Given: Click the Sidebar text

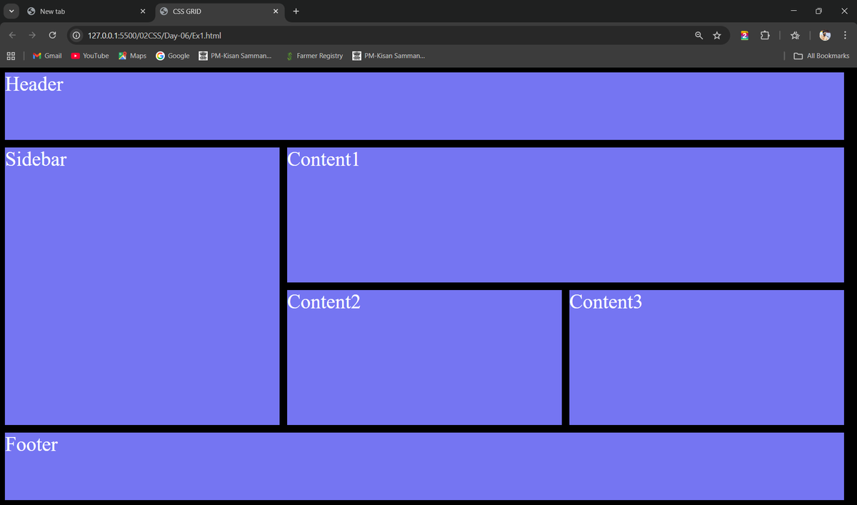Looking at the screenshot, I should tap(36, 159).
